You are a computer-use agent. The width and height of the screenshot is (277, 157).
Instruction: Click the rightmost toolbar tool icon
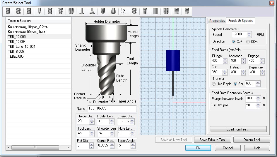tap(187, 11)
